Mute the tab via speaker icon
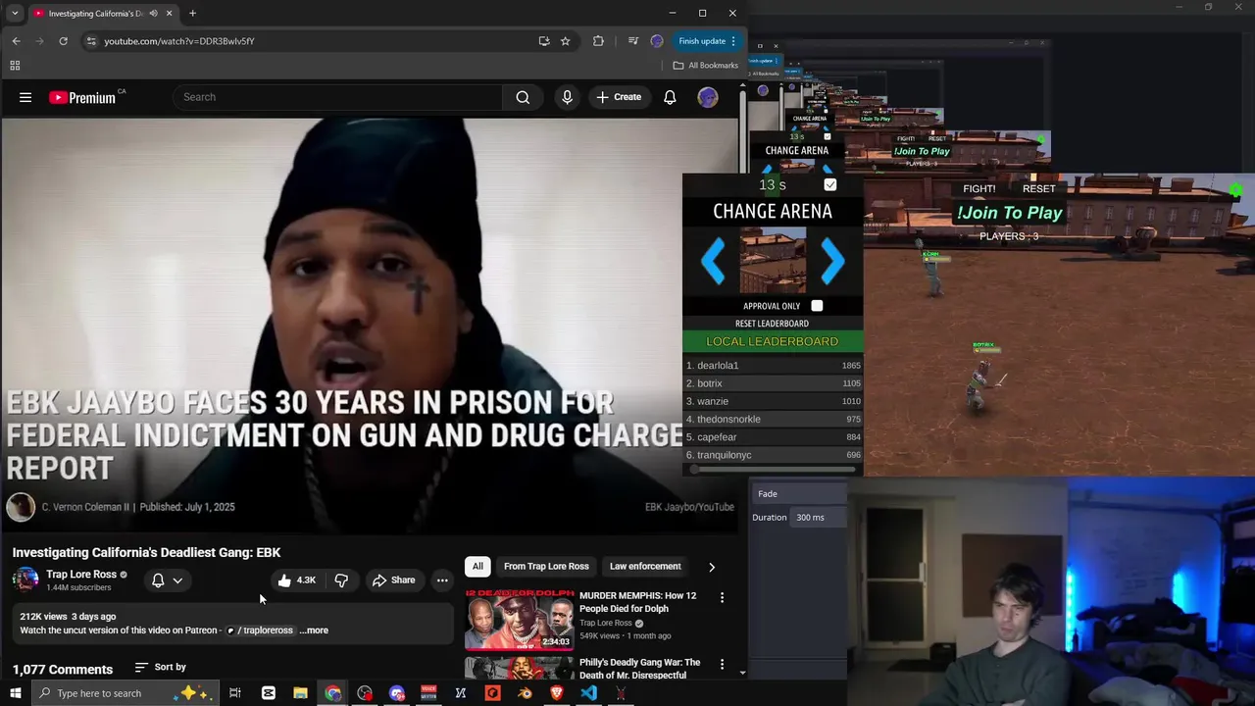 pyautogui.click(x=154, y=14)
